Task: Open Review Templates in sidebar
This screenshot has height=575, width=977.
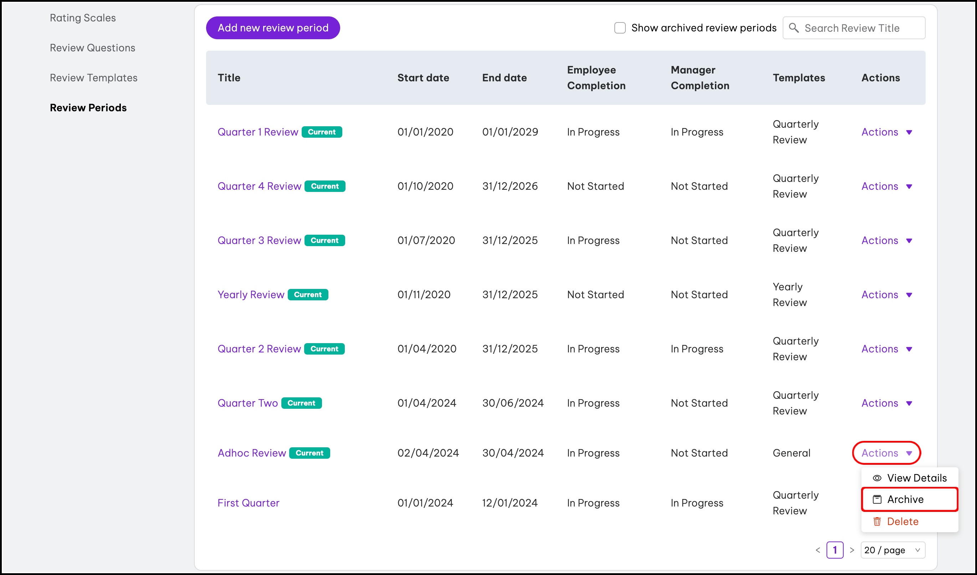Action: [x=93, y=77]
